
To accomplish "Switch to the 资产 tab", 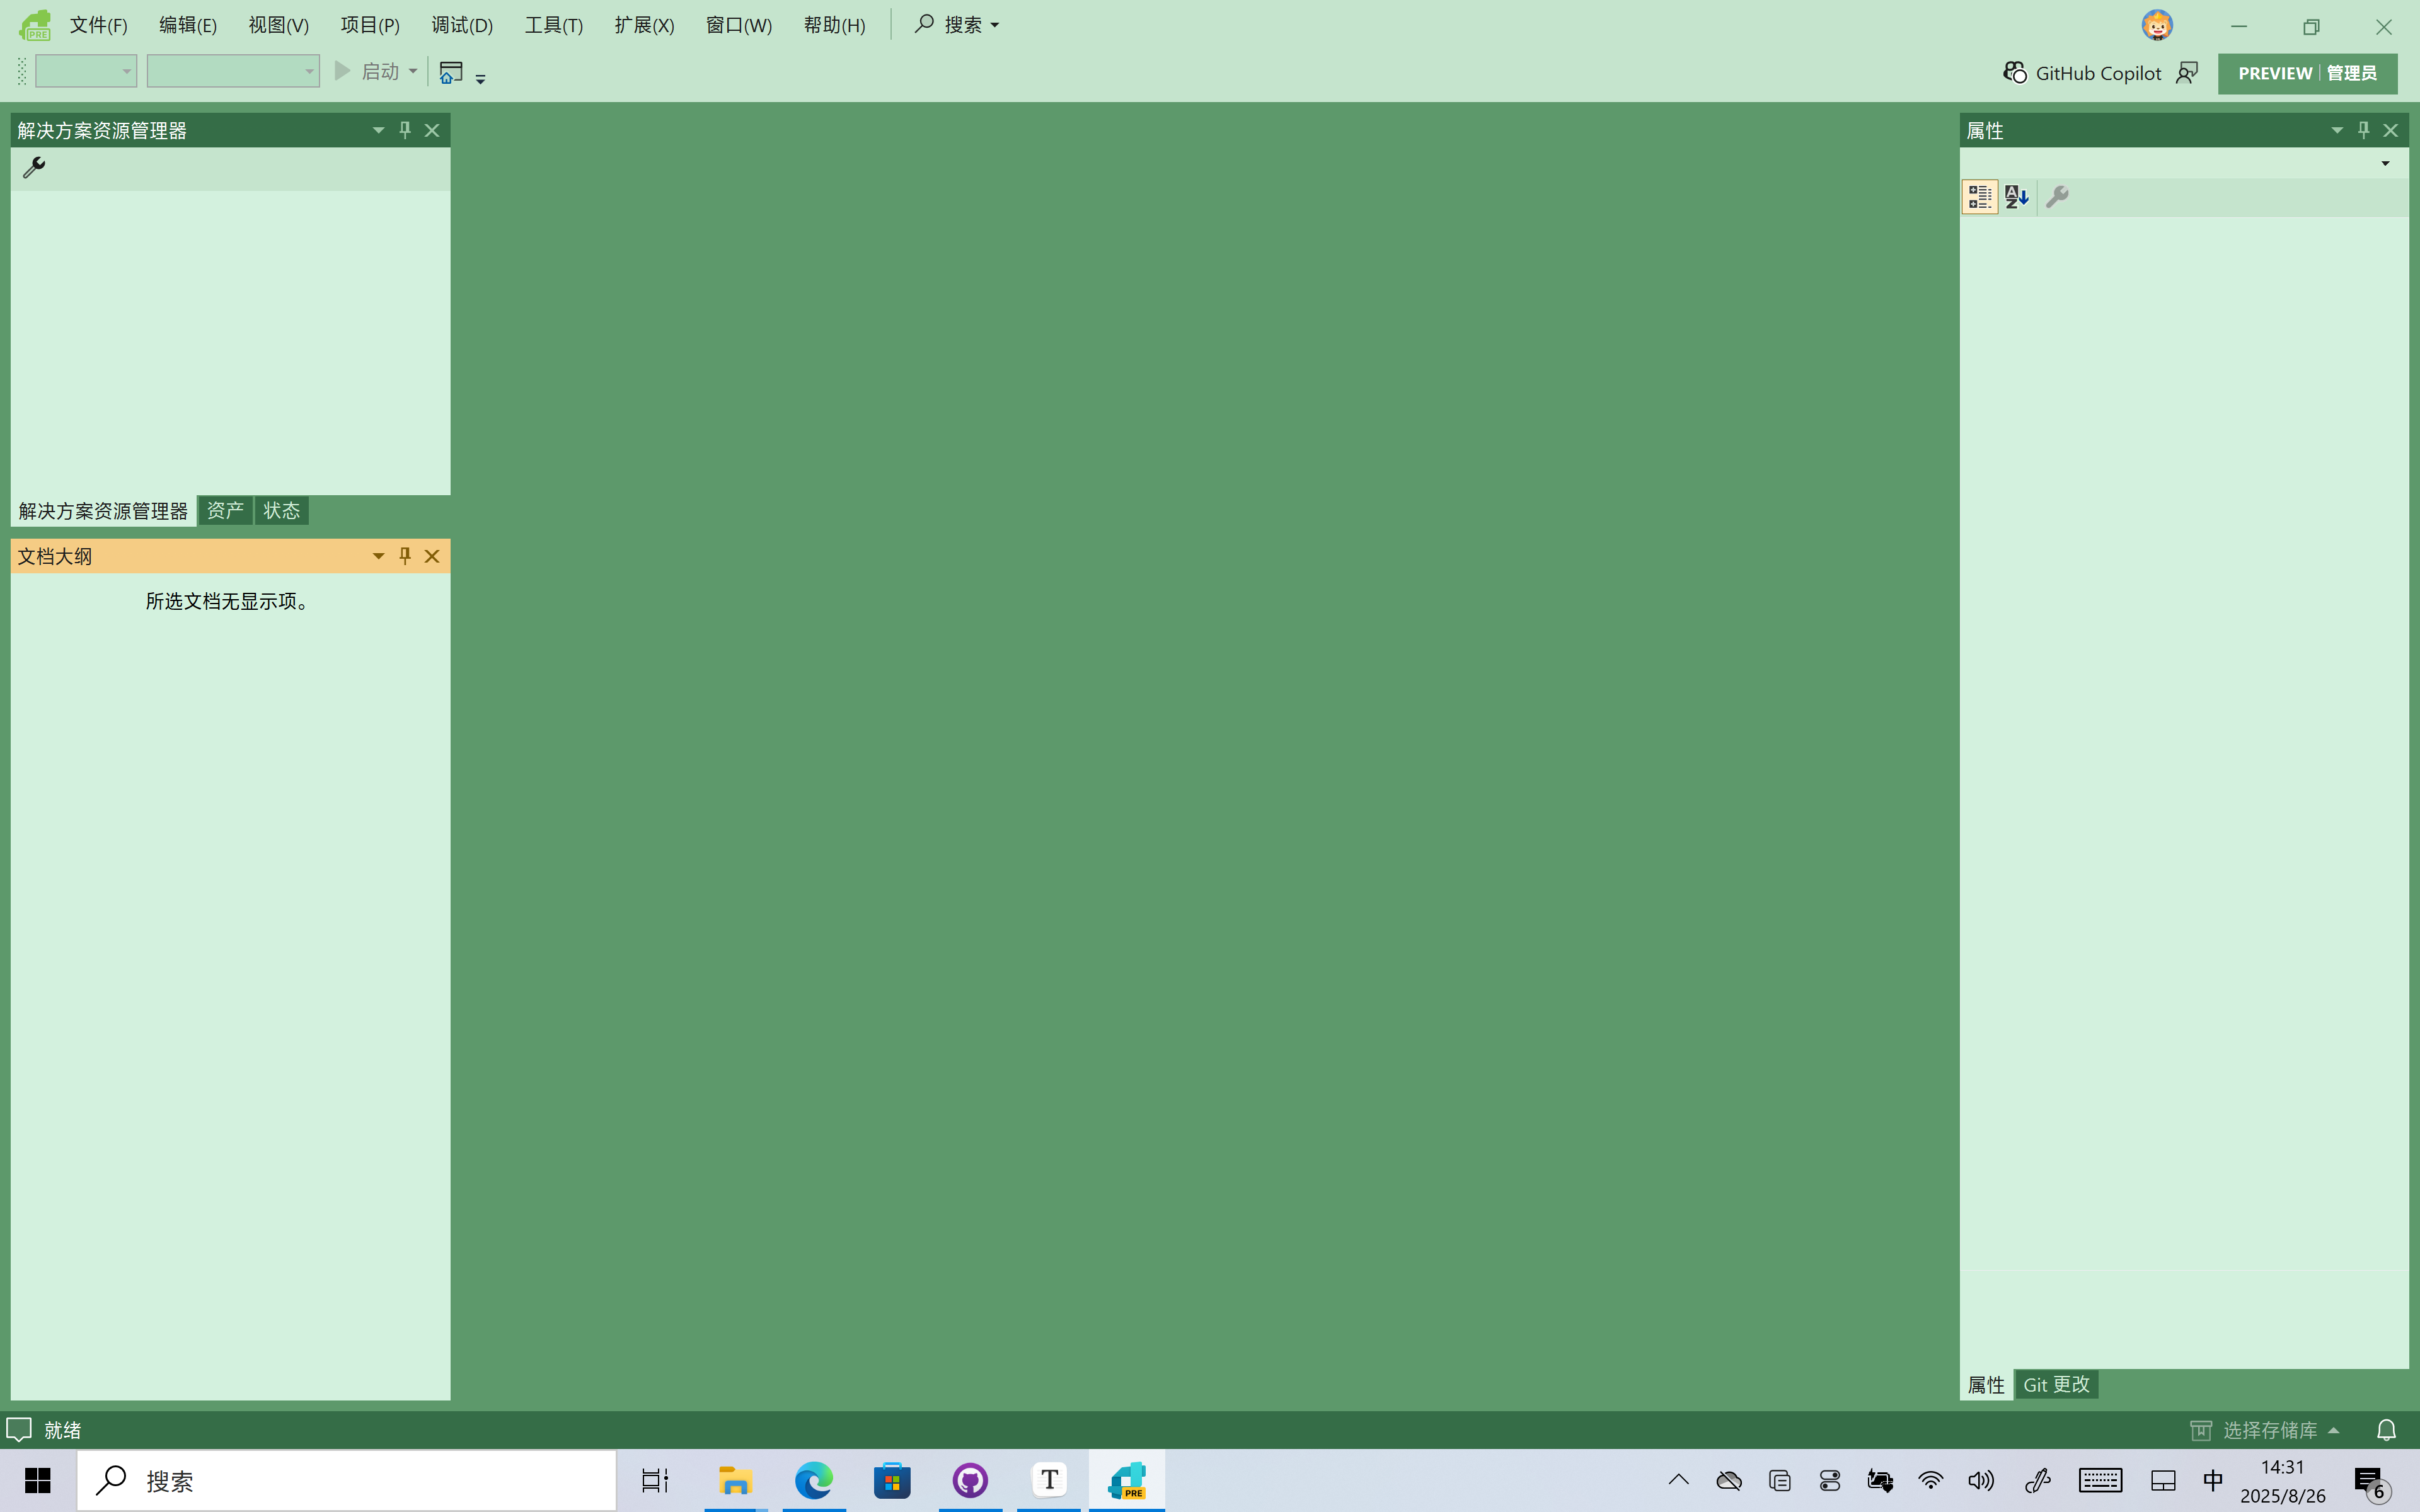I will pyautogui.click(x=225, y=511).
